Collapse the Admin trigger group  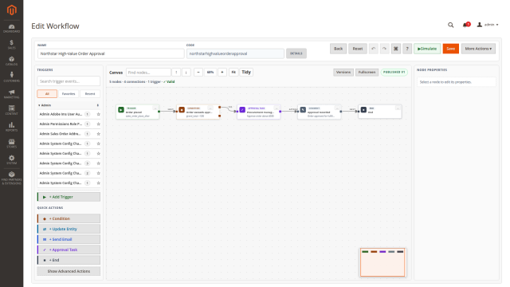tap(69, 105)
